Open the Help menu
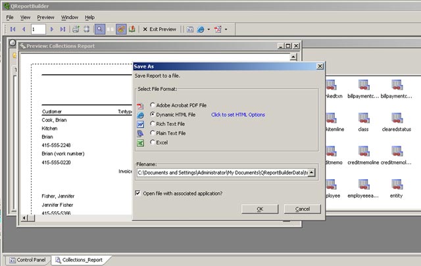The image size is (421, 266). (90, 18)
